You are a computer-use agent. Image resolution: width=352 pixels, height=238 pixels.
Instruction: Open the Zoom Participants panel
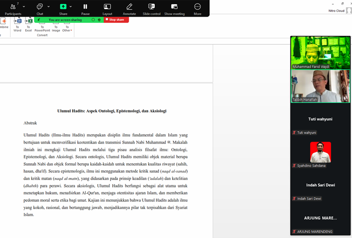pos(13,9)
